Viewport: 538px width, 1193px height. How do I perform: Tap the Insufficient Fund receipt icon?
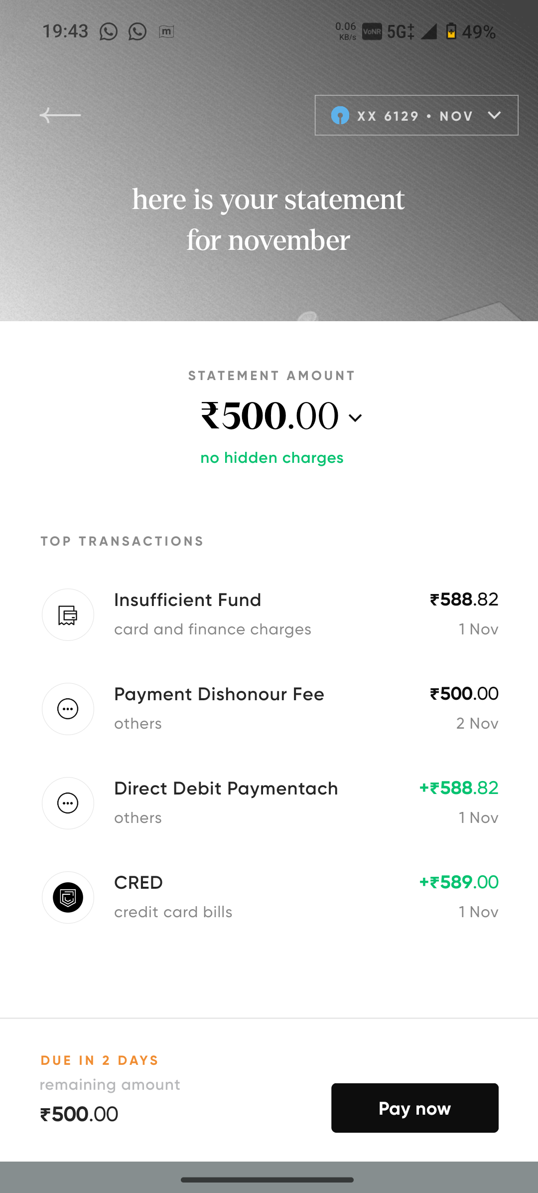coord(68,615)
